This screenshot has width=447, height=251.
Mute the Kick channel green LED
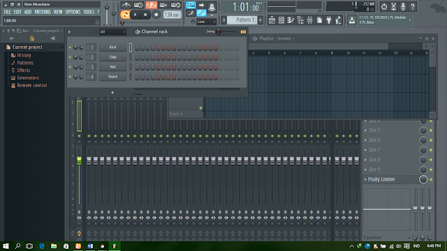70,47
